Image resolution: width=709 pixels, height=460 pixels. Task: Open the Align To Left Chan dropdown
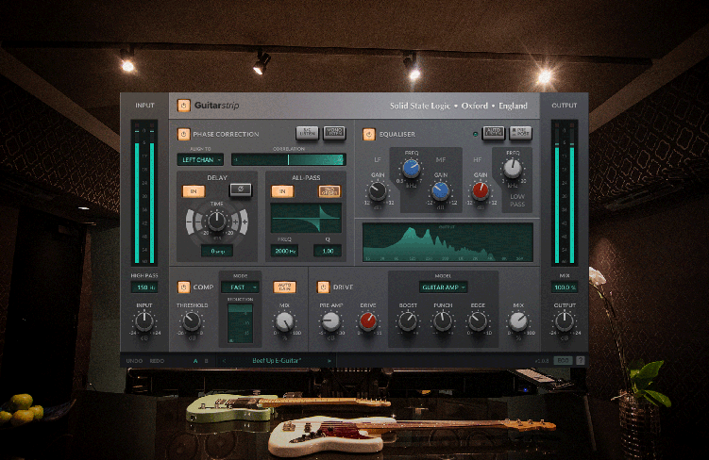200,160
